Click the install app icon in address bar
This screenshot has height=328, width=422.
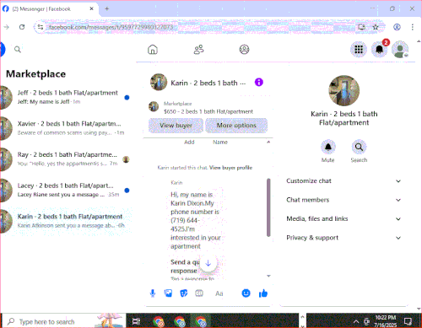[362, 27]
